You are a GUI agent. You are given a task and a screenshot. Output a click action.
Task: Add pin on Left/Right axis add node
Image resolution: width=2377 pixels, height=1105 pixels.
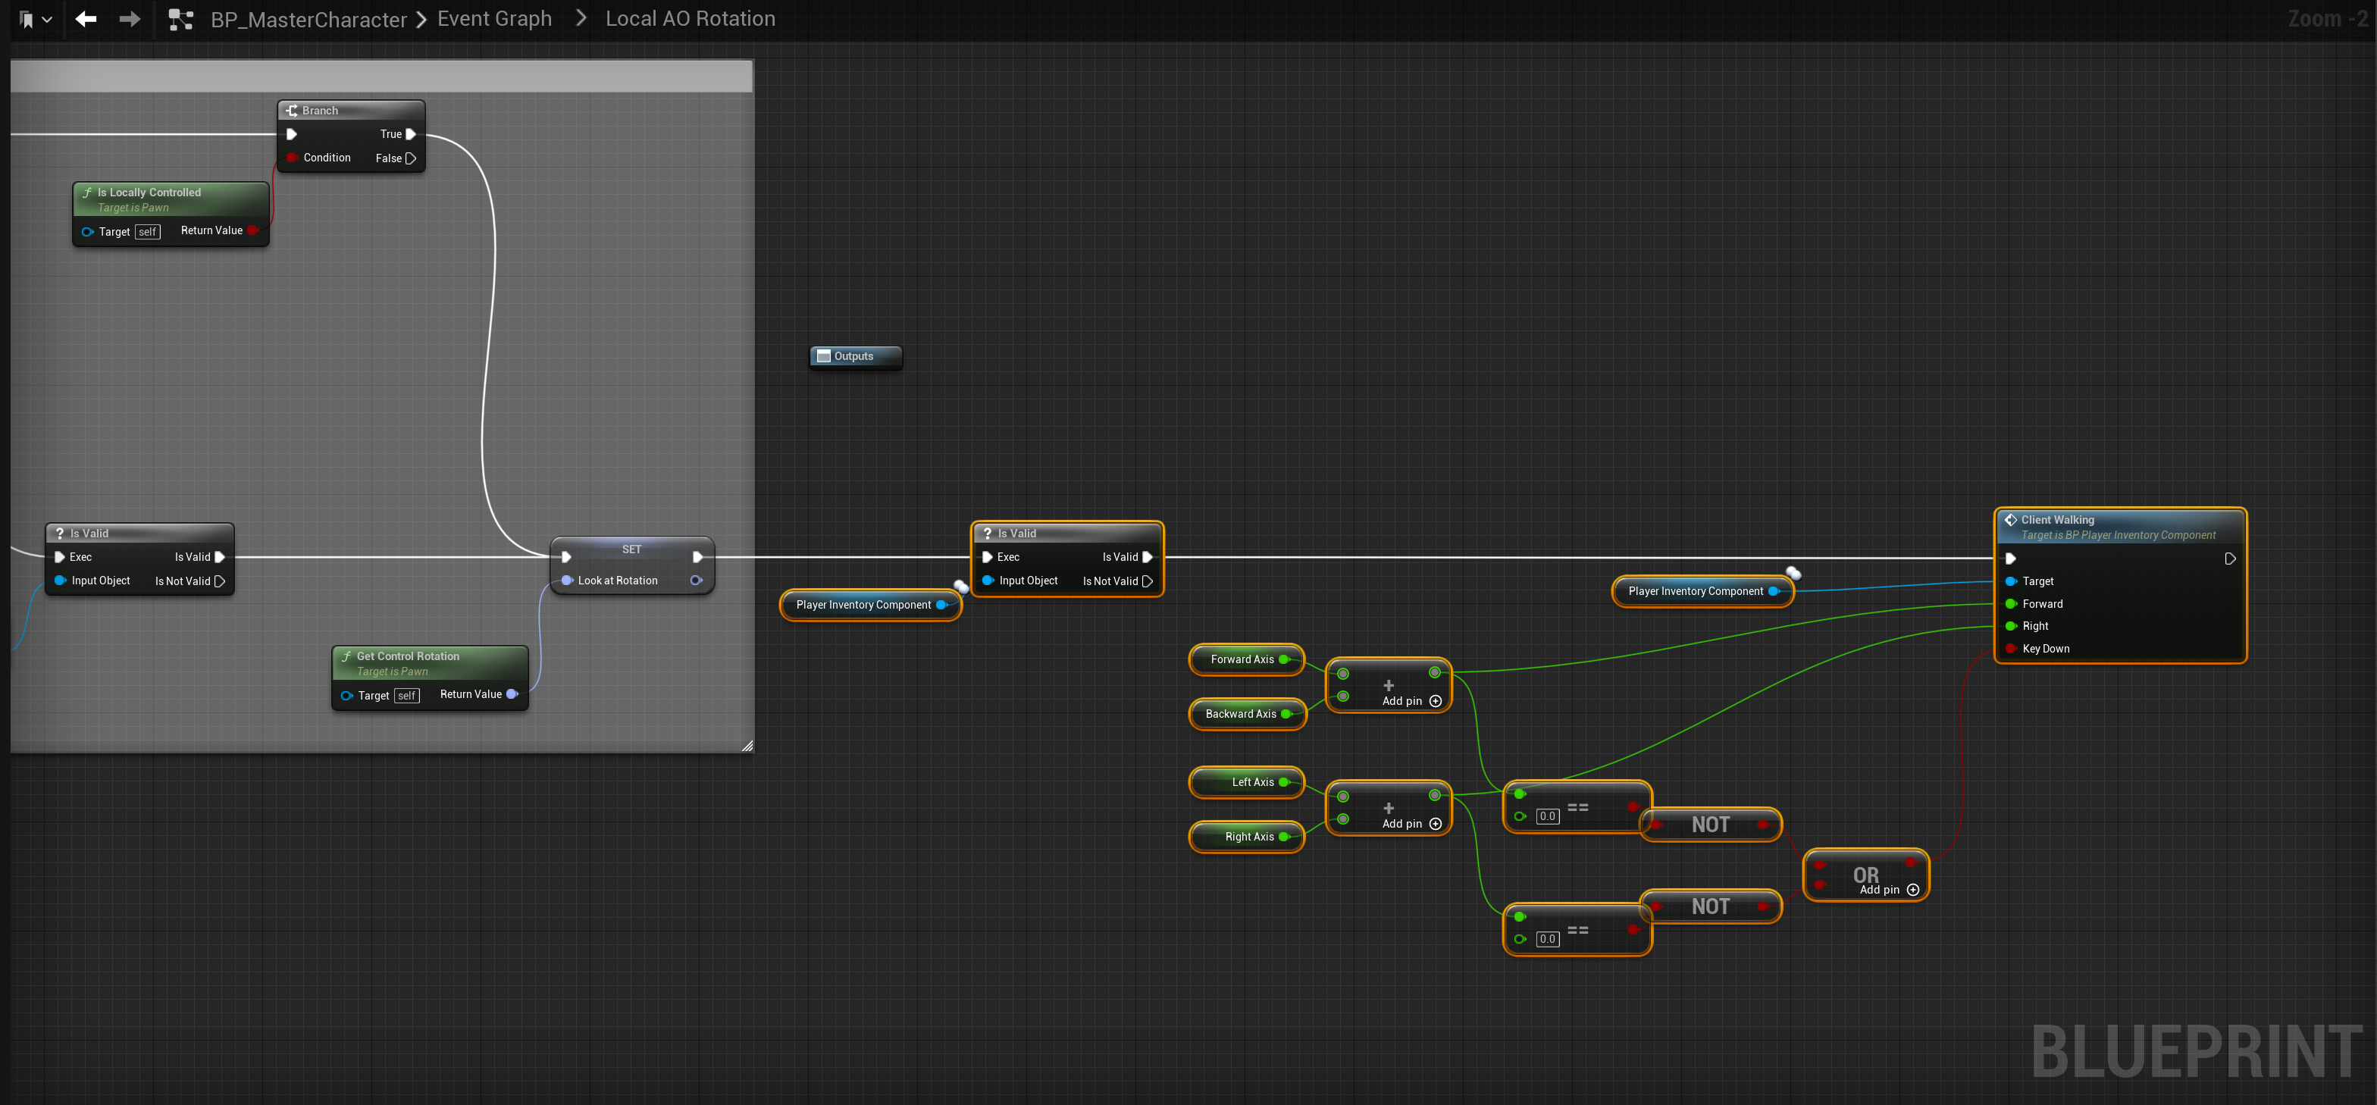coord(1435,824)
